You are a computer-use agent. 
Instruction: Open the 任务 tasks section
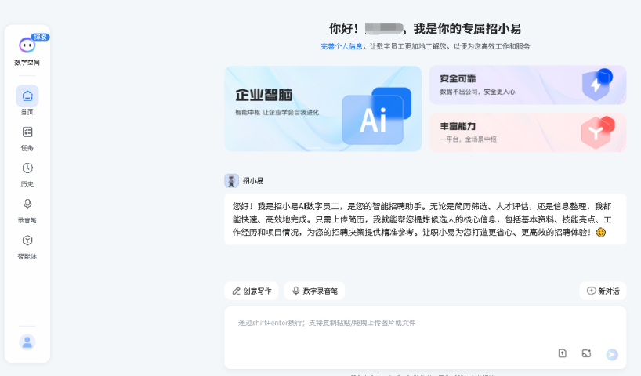tap(27, 138)
